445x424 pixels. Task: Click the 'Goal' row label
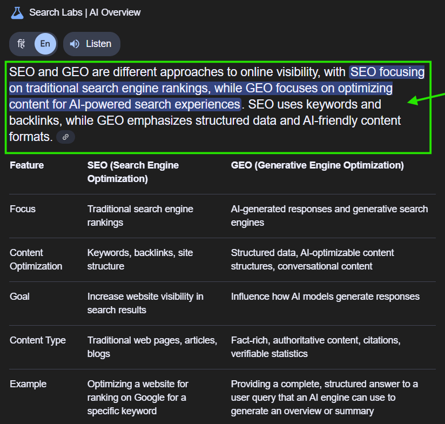click(x=19, y=297)
